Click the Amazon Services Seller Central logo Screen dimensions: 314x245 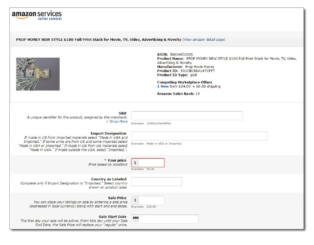(37, 15)
